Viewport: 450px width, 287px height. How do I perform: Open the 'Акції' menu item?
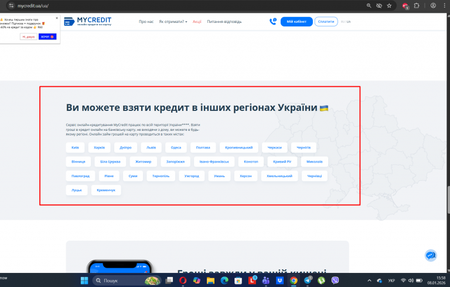pyautogui.click(x=197, y=22)
